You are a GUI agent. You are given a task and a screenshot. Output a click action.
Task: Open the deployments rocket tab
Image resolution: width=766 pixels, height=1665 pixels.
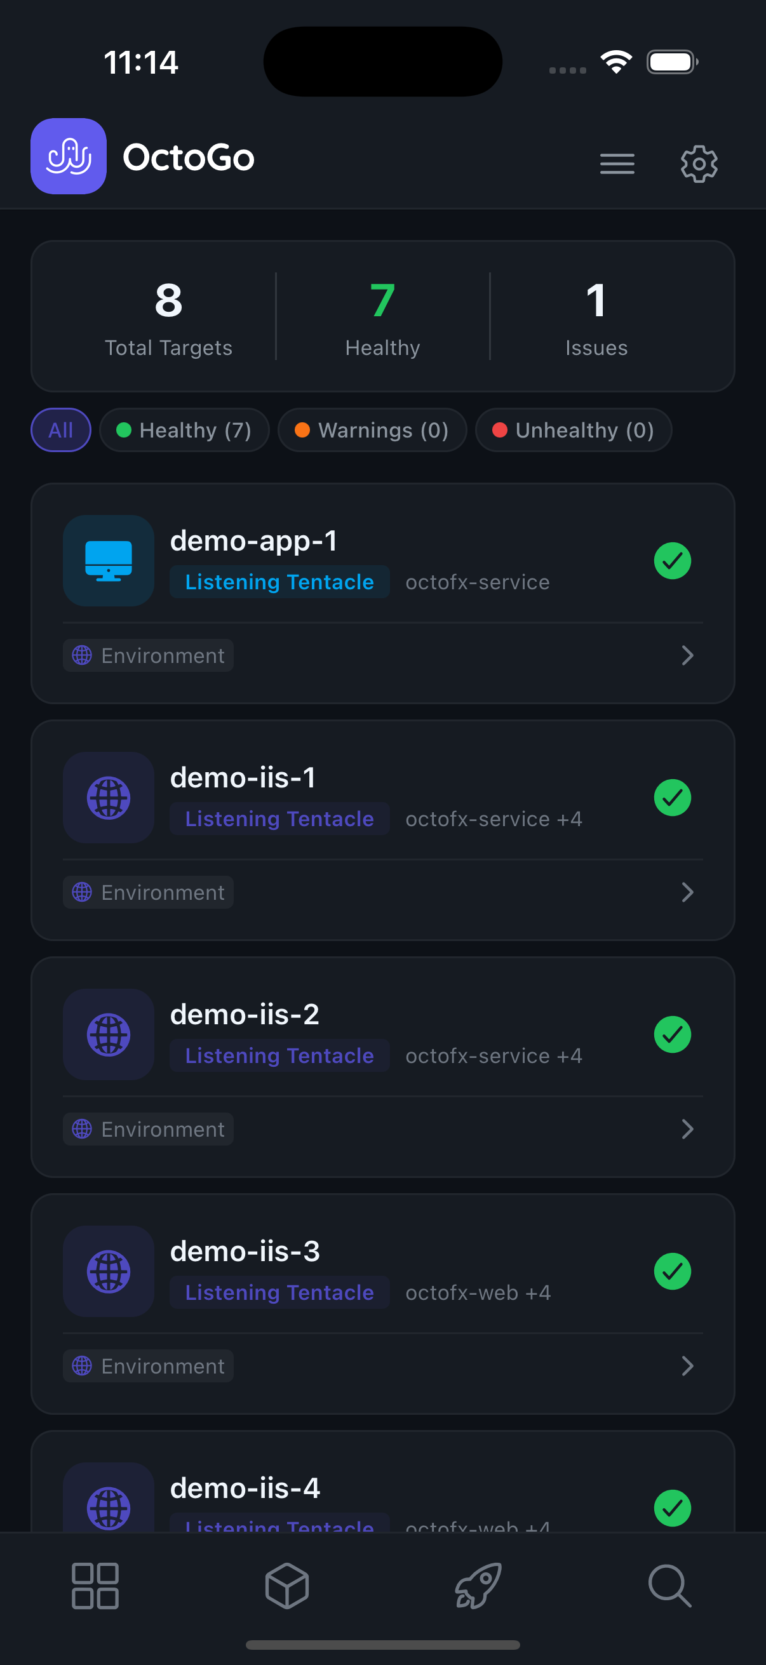(478, 1586)
